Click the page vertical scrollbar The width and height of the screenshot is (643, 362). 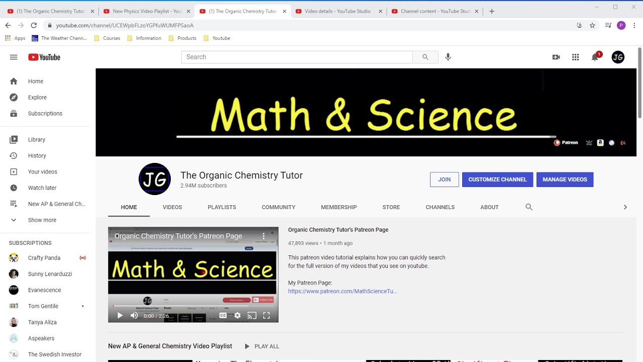click(x=639, y=83)
